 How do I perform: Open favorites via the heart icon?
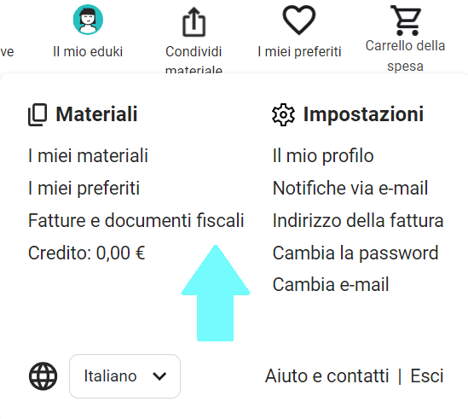(298, 20)
